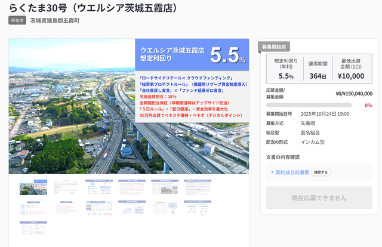Click the amount ¥0/¥150,040,000
The height and width of the screenshot is (247, 382).
point(354,94)
